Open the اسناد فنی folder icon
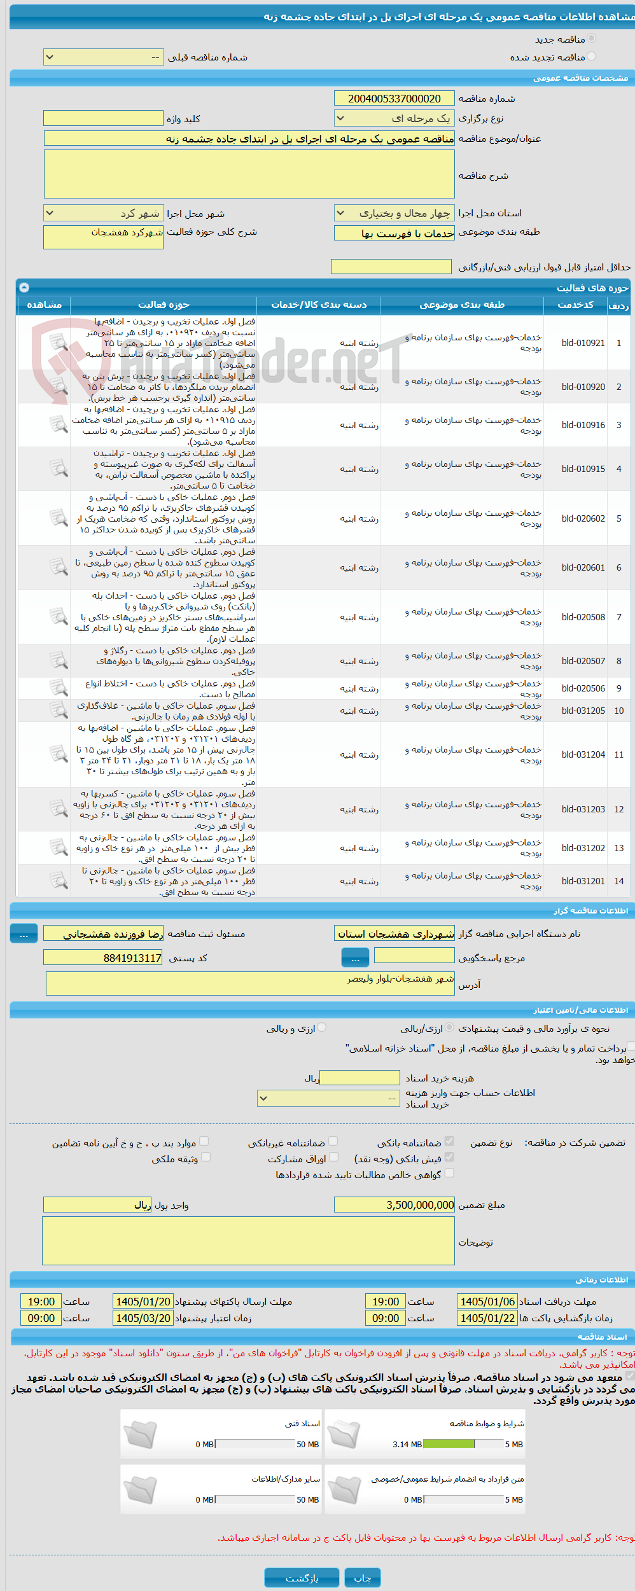The image size is (635, 1591). [140, 1435]
